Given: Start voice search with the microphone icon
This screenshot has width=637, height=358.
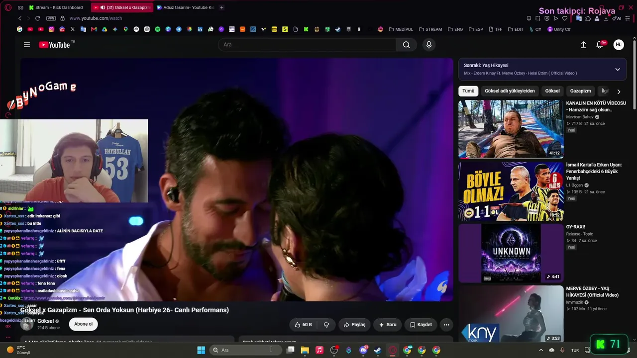Looking at the screenshot, I should point(429,45).
